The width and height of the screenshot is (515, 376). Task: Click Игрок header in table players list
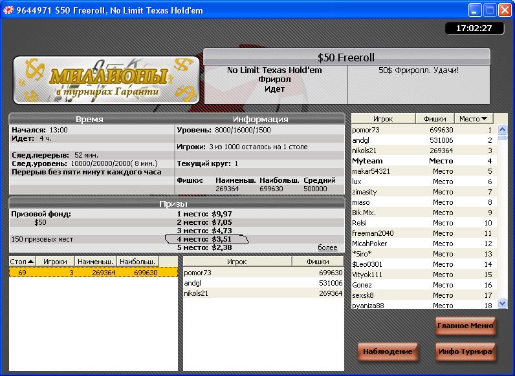[x=237, y=262]
